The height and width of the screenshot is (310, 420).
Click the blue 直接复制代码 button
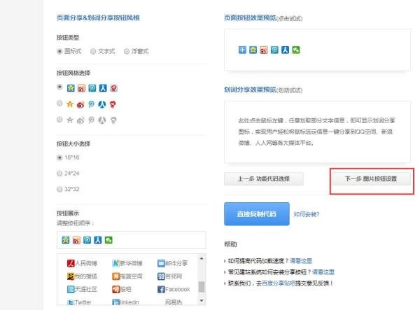(x=257, y=214)
